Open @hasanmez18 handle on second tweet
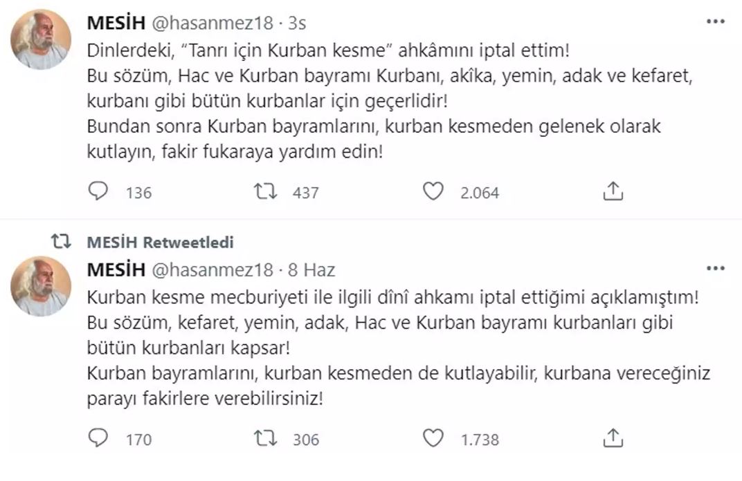This screenshot has height=481, width=742. point(212,270)
